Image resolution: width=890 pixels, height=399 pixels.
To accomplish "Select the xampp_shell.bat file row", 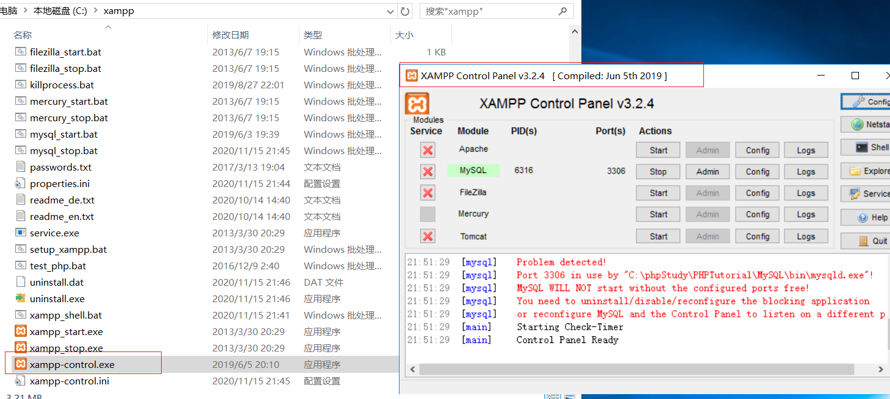I will click(x=199, y=316).
